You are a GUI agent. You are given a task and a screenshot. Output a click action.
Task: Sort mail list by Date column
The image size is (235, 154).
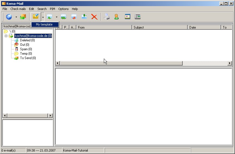click(x=204, y=27)
